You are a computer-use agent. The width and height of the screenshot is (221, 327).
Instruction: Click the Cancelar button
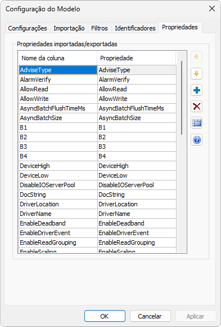pyautogui.click(x=150, y=316)
